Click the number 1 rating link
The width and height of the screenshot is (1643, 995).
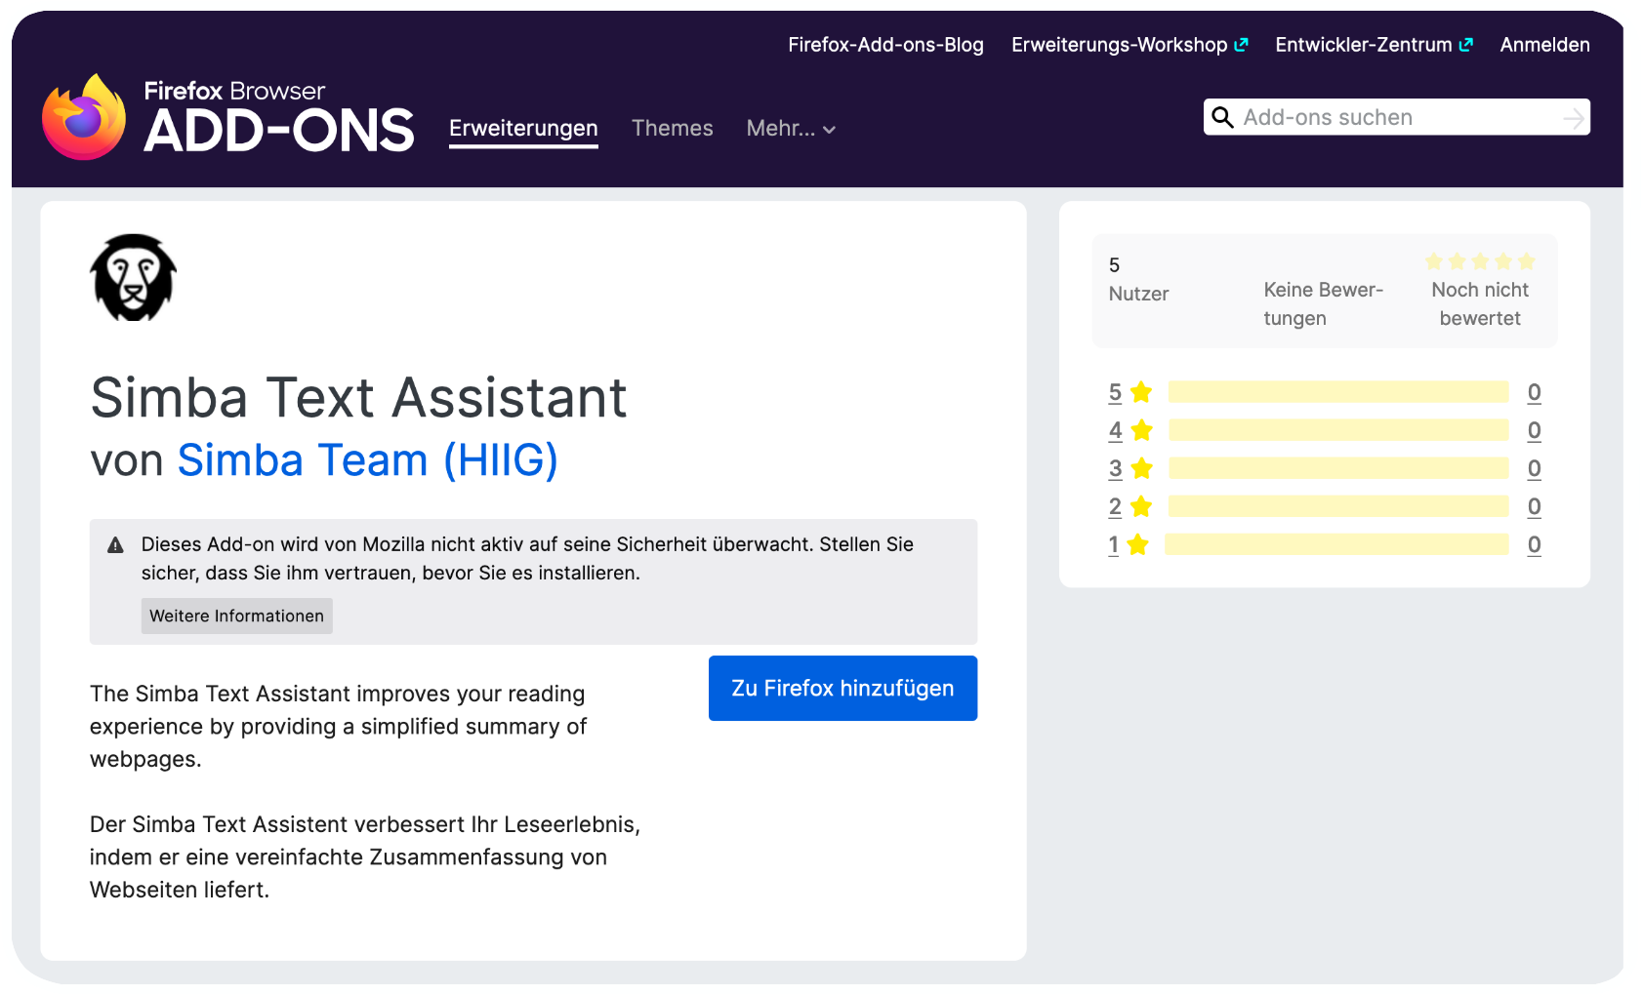pos(1113,544)
